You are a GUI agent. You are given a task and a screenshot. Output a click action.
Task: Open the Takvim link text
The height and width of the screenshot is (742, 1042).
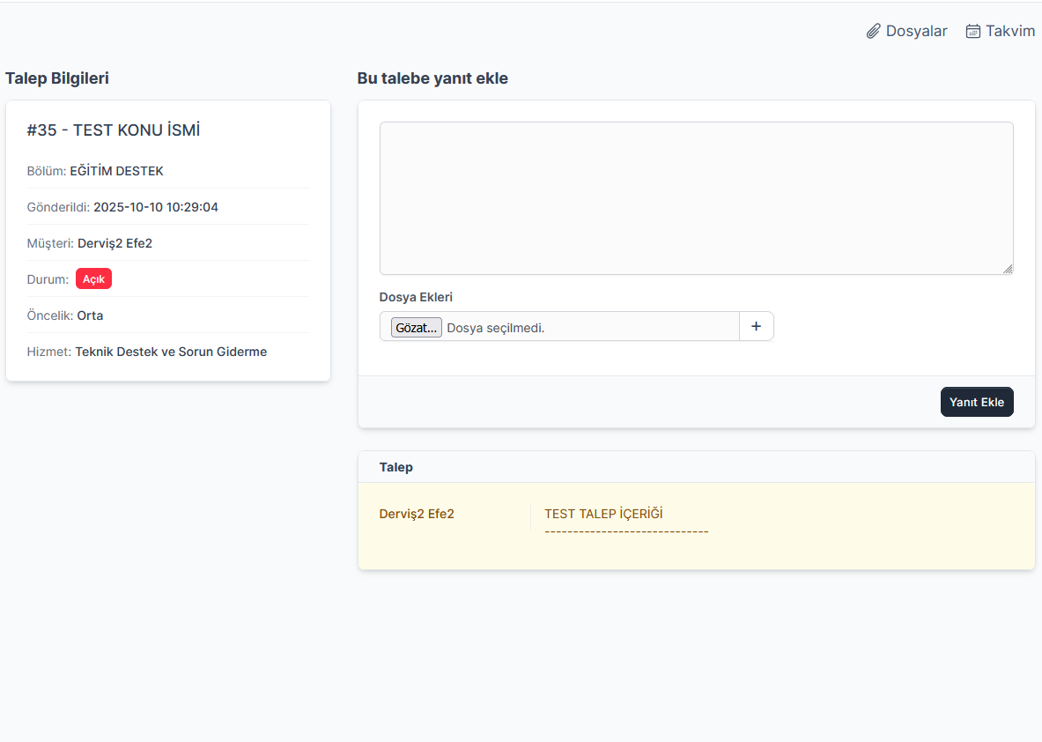[1009, 32]
